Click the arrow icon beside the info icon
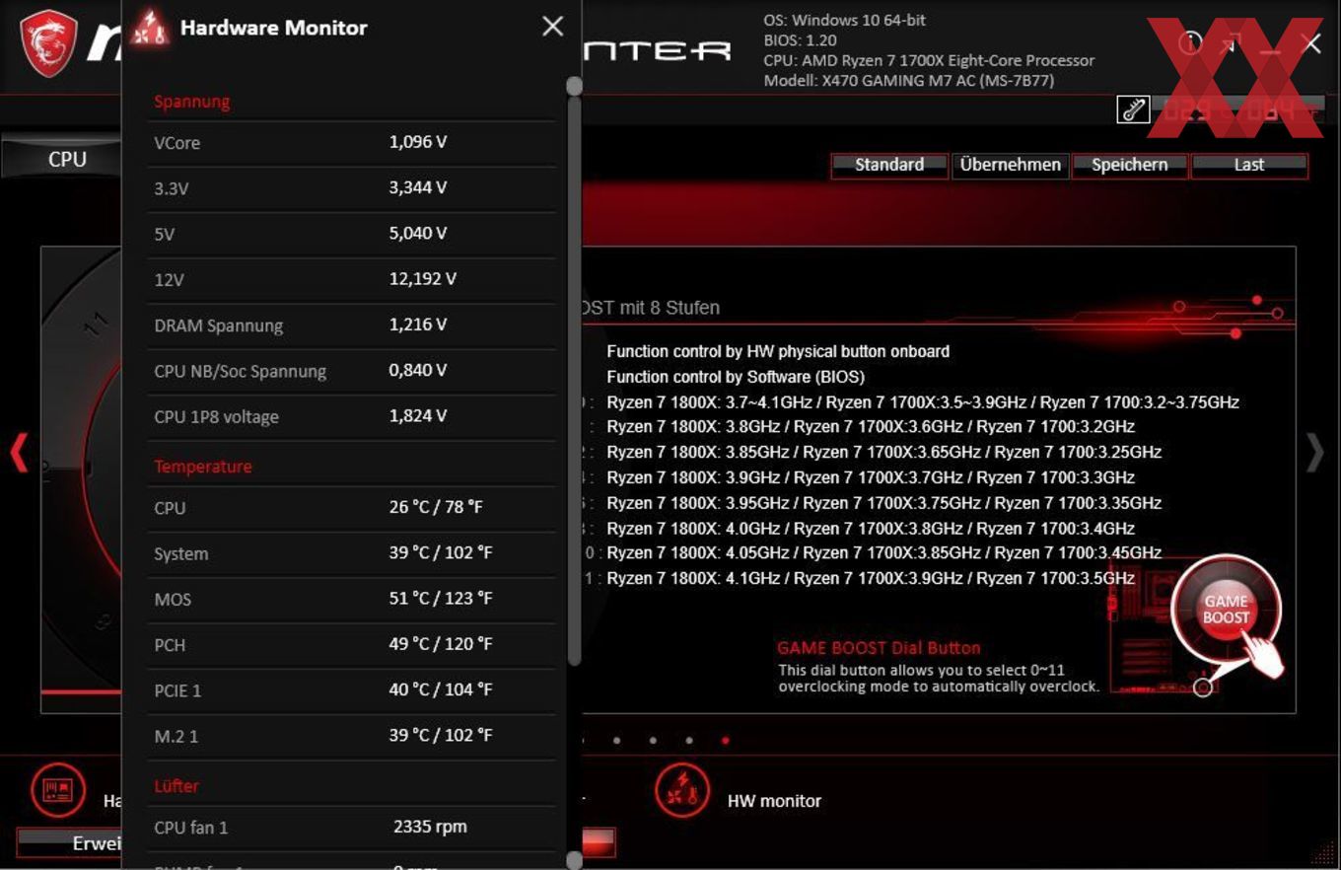Image resolution: width=1341 pixels, height=870 pixels. [1230, 43]
